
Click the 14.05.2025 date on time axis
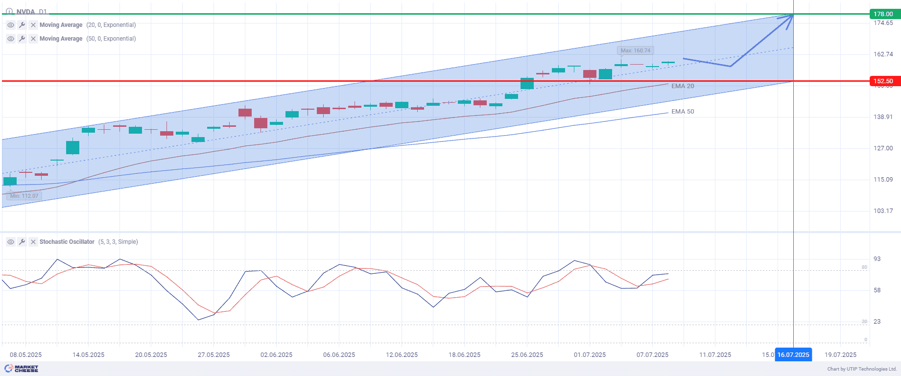click(88, 355)
